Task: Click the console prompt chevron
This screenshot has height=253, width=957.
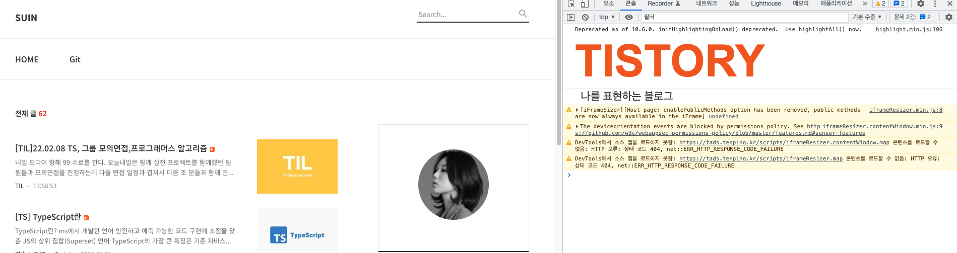Action: (569, 175)
